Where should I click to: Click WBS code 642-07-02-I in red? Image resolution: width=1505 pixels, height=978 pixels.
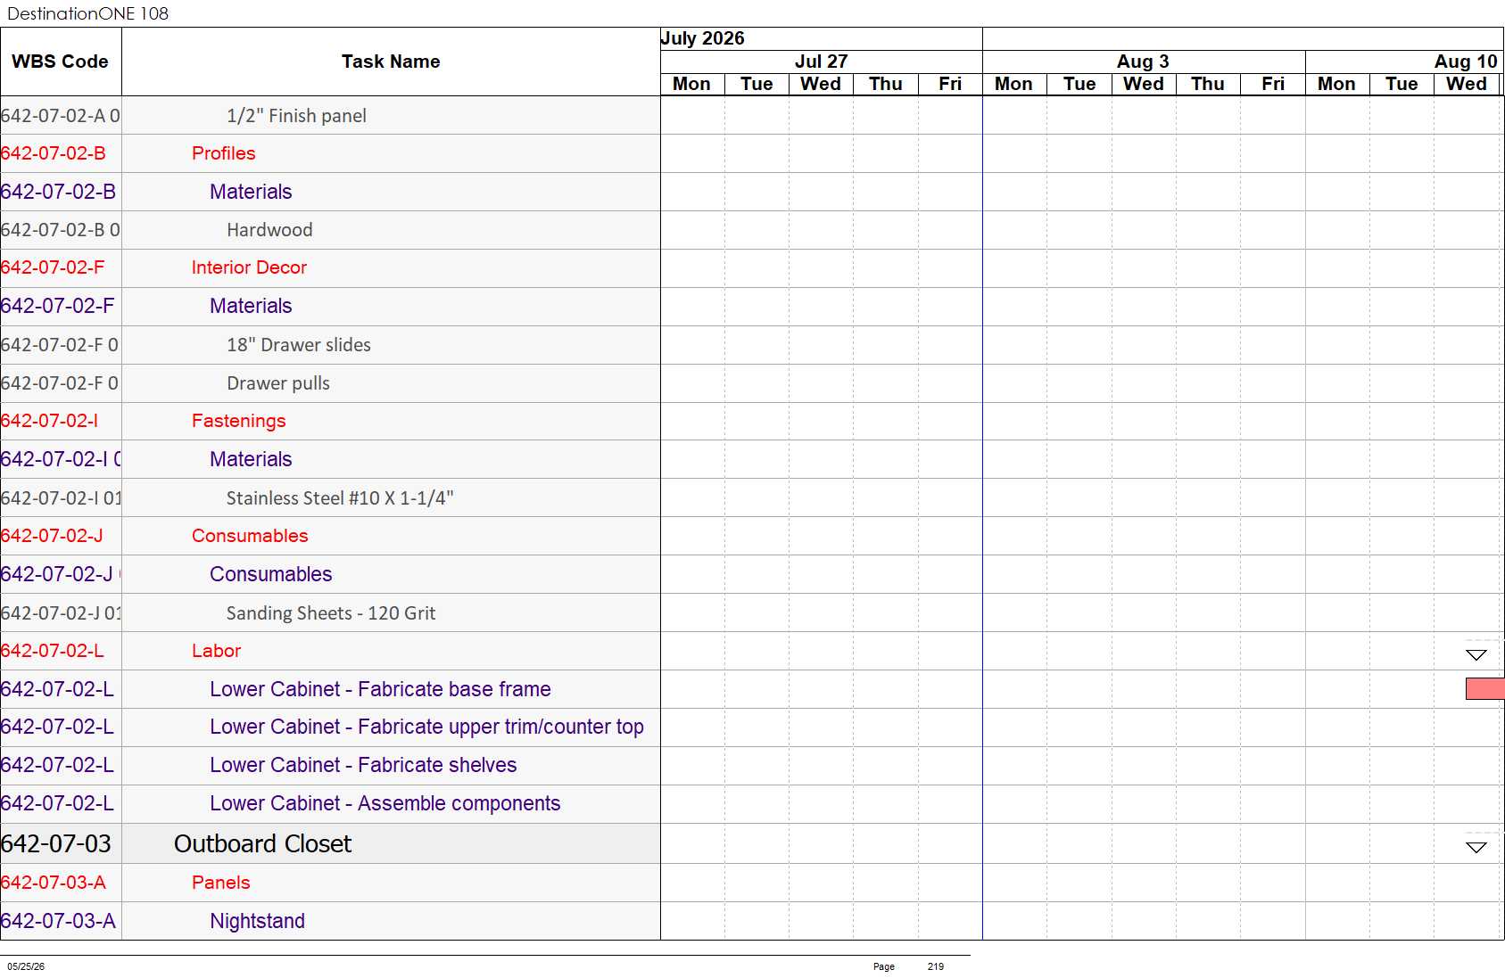pos(49,421)
